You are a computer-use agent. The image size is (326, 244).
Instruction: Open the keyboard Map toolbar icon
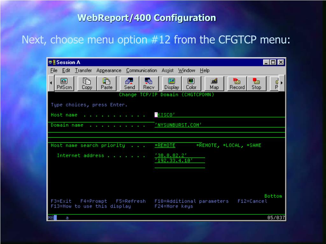point(214,84)
